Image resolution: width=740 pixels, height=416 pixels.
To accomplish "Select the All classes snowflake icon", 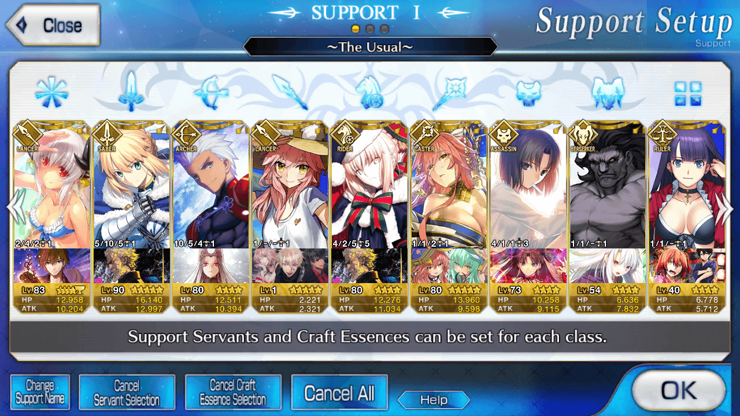I will click(51, 92).
